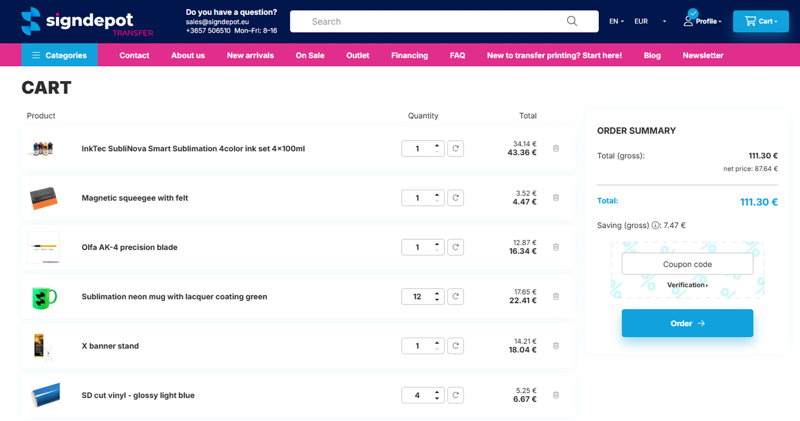Delete InkTec SubliNova ink set from cart
The height and width of the screenshot is (421, 800).
click(x=556, y=149)
